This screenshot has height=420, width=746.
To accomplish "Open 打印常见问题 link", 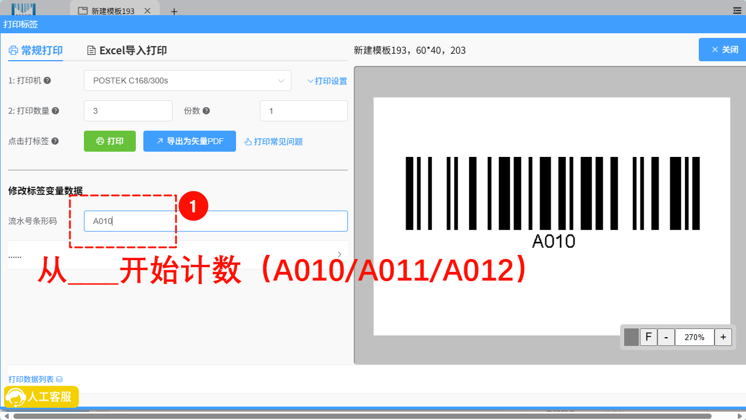I will (x=273, y=141).
